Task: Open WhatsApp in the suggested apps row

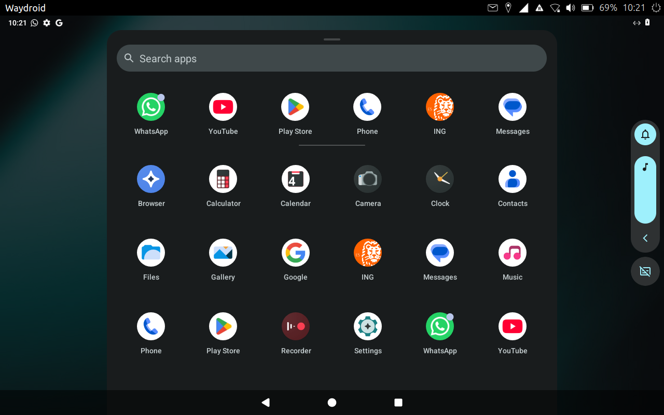Action: tap(151, 107)
